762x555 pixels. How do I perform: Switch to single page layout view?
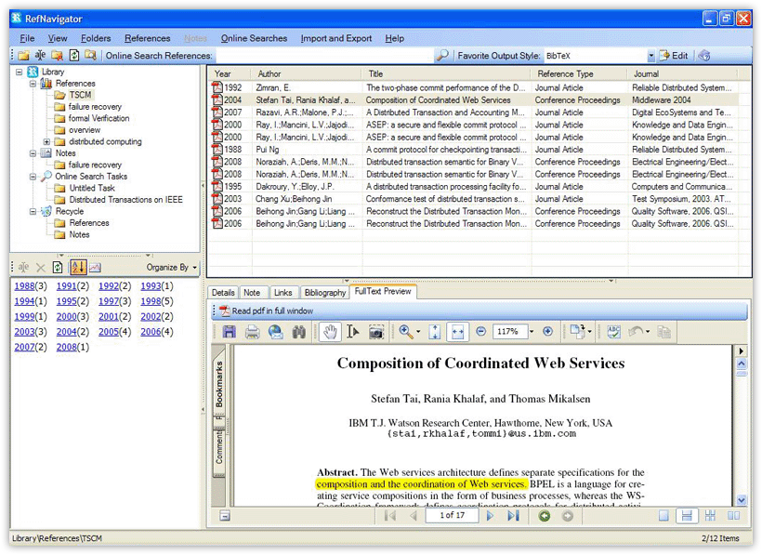[x=663, y=516]
